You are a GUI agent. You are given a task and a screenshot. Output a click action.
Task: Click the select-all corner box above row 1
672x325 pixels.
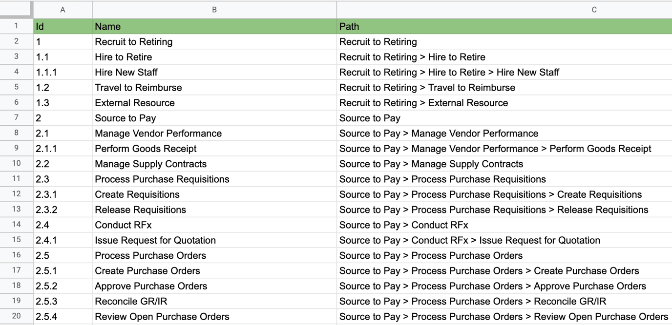16,10
